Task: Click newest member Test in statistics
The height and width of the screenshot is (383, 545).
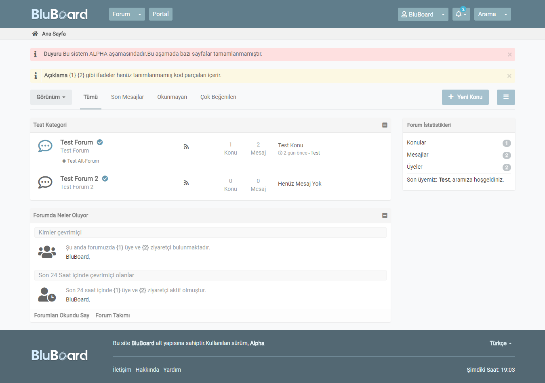Action: [444, 180]
